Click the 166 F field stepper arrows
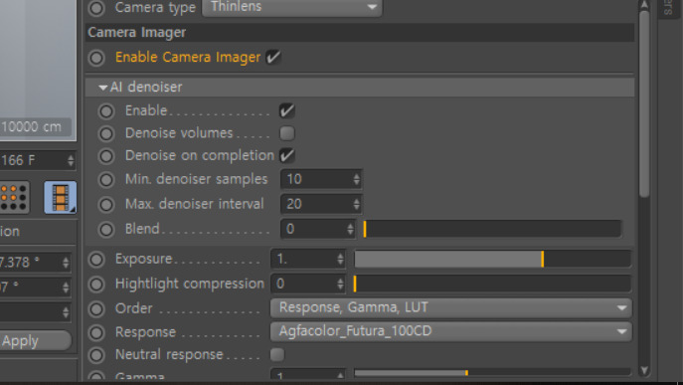Viewport: 683px width, 385px height. tap(71, 160)
